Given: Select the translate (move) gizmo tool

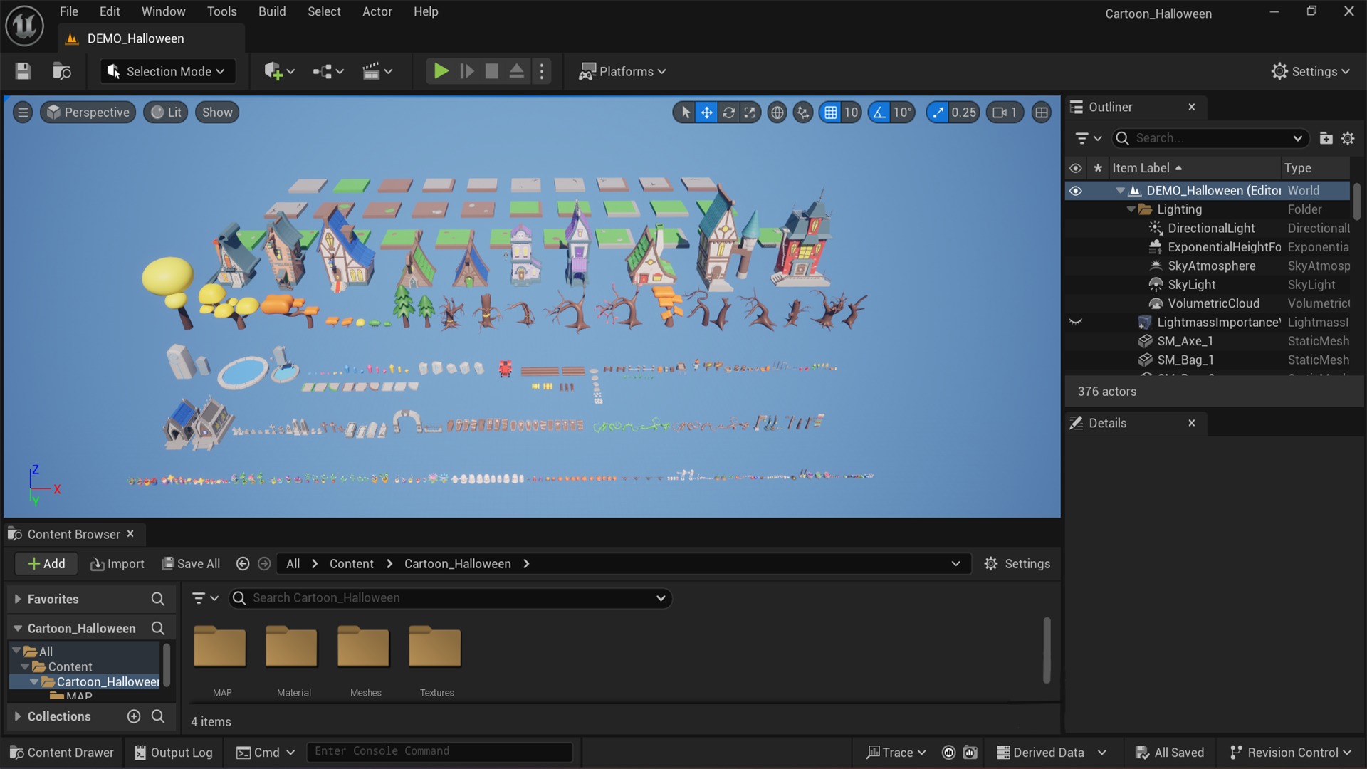Looking at the screenshot, I should click(x=706, y=113).
